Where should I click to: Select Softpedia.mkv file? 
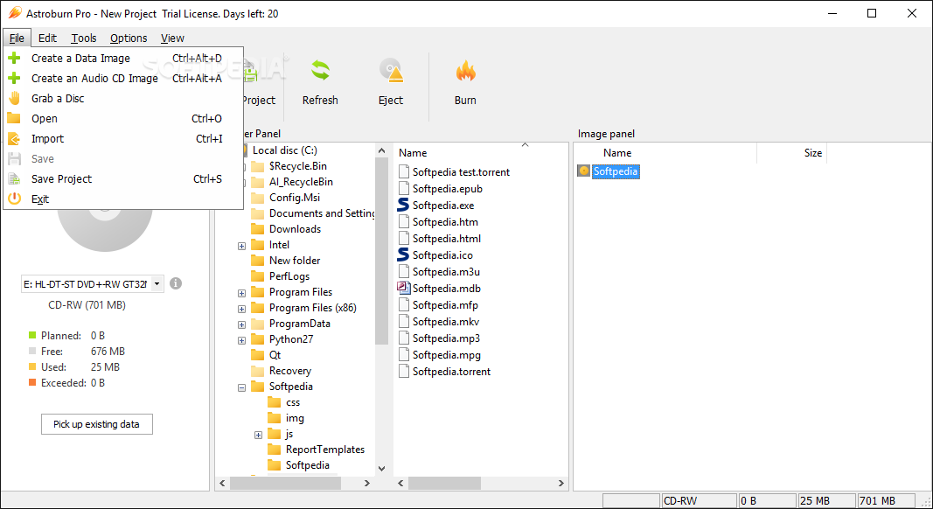click(446, 322)
